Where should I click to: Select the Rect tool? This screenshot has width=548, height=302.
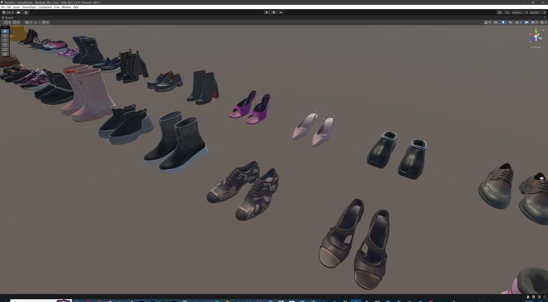pos(4,49)
